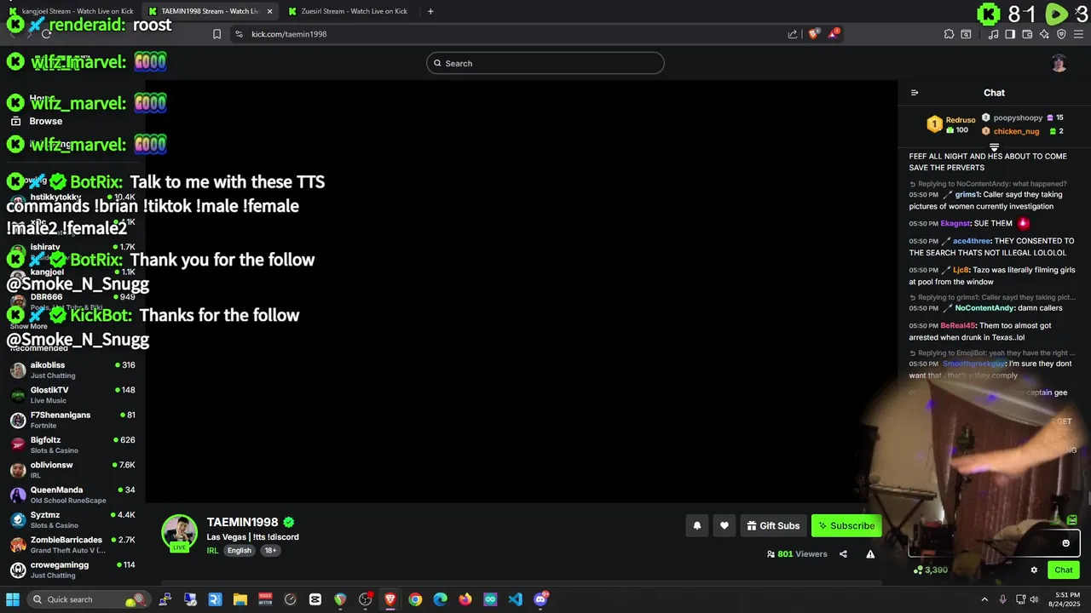Open the Brave Wallet icon
Viewport: 1091px width, 613px height.
tap(1027, 34)
